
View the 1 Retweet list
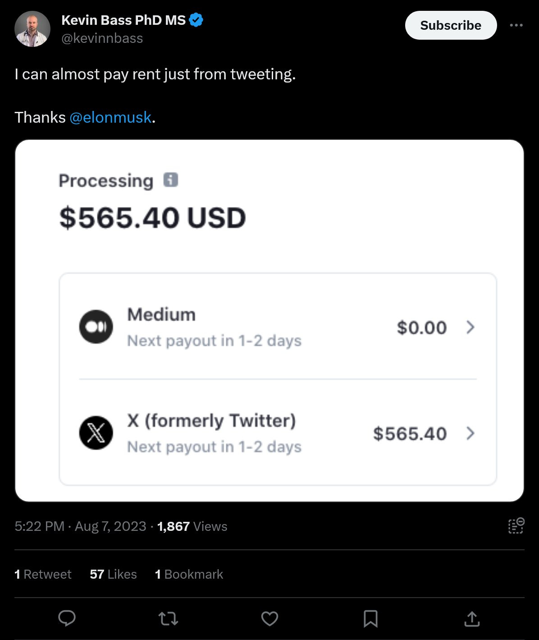tap(43, 574)
